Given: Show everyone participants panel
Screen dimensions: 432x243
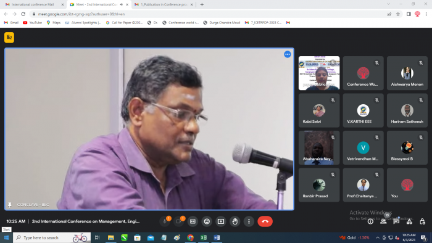Looking at the screenshot, I should (x=383, y=221).
